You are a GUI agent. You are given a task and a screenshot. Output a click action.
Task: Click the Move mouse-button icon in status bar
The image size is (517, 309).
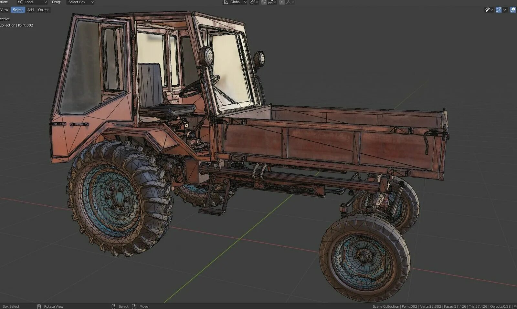pos(134,306)
